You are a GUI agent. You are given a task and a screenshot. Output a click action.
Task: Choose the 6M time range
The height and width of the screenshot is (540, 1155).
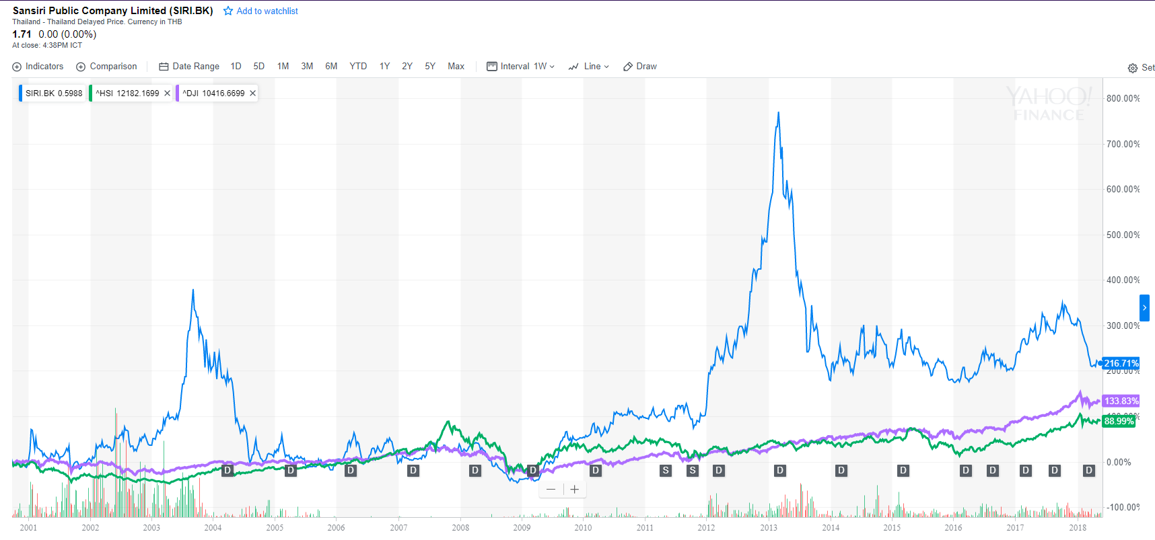[x=331, y=67]
